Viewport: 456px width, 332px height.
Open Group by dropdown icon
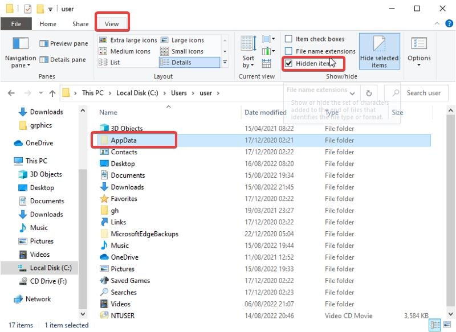click(x=268, y=39)
